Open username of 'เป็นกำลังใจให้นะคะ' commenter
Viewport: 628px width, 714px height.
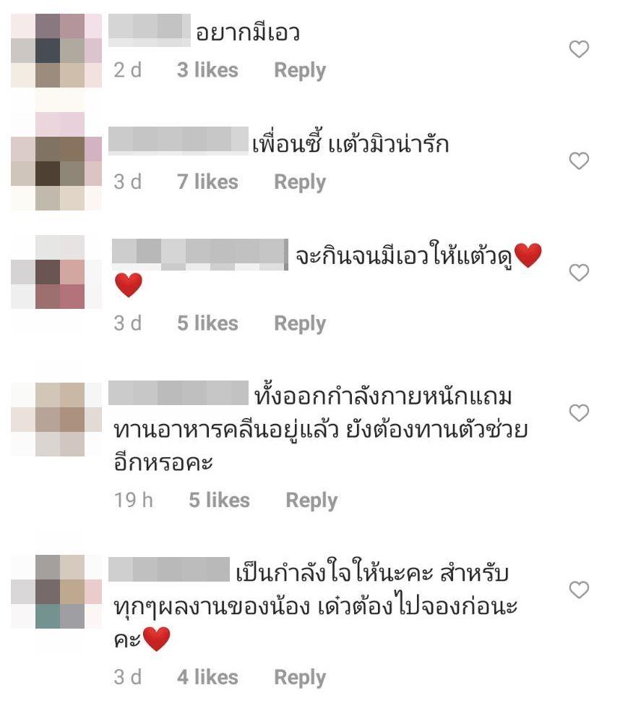169,569
